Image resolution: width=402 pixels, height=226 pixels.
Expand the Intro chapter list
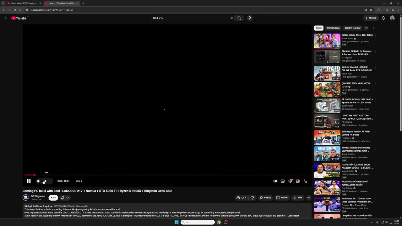click(79, 181)
